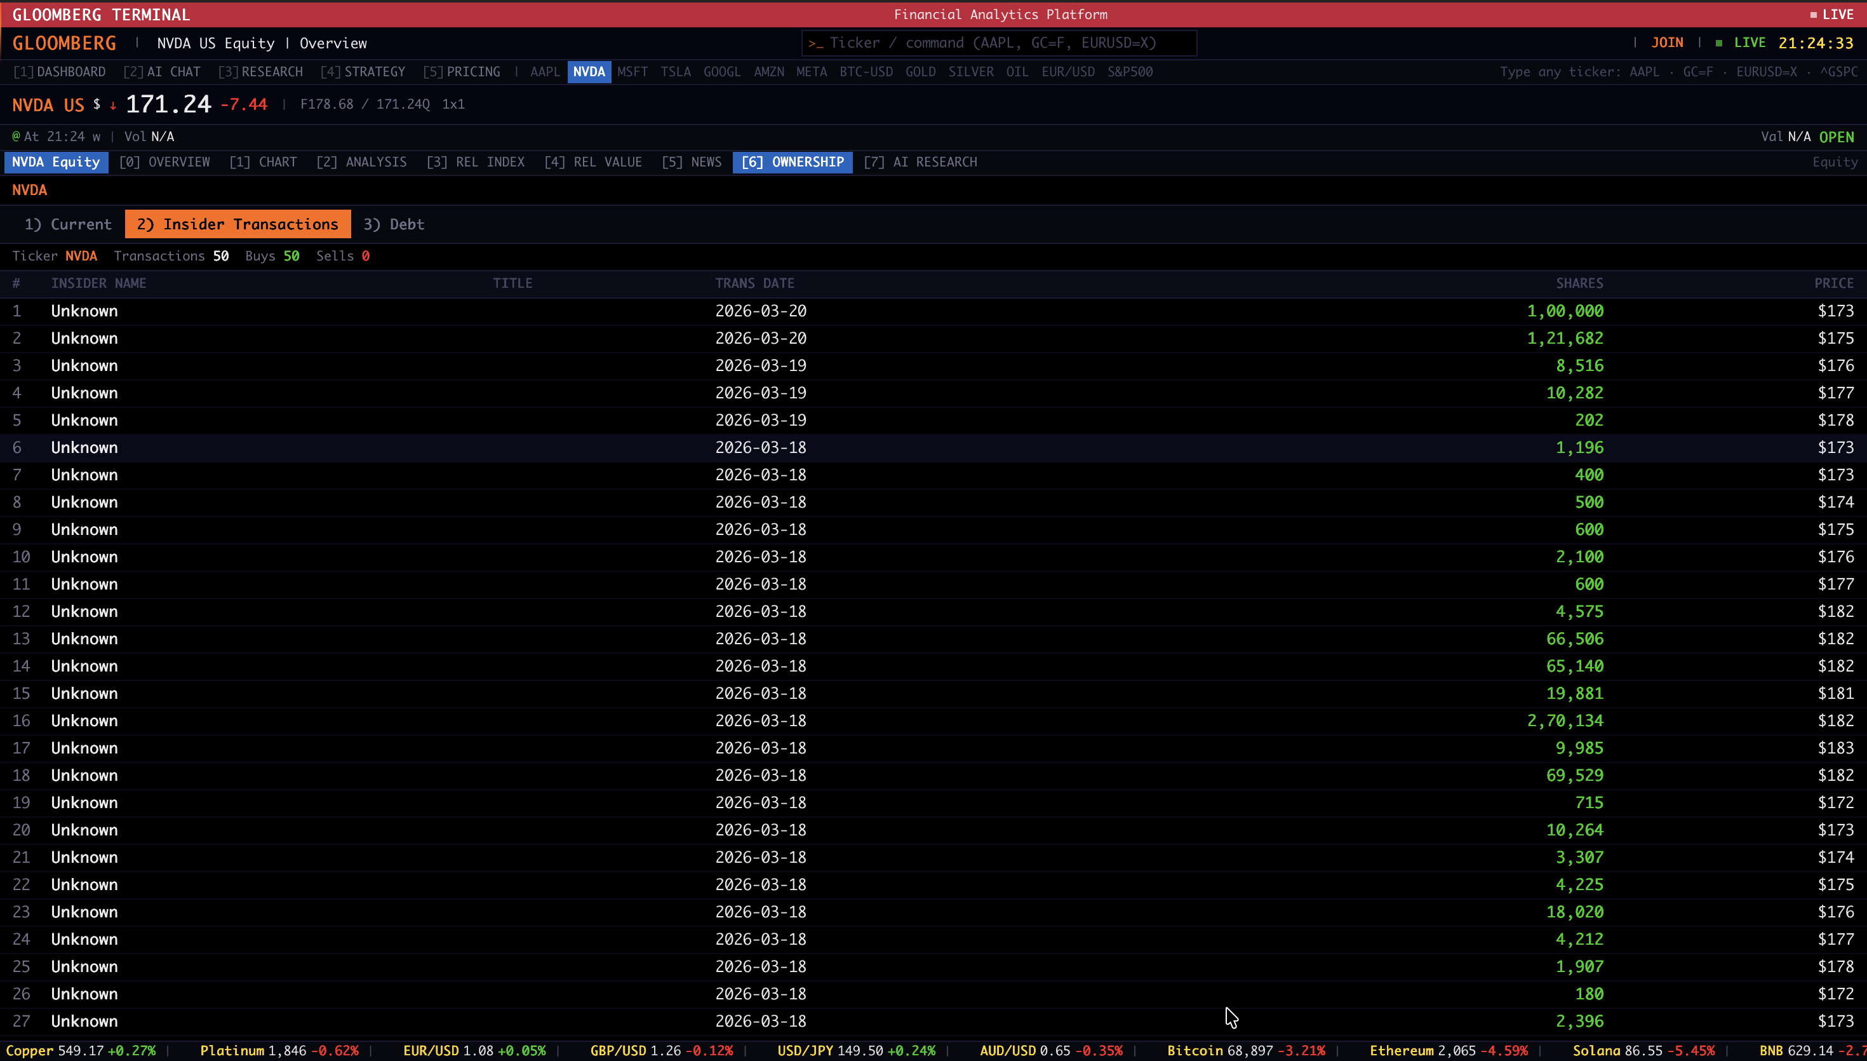Click the NVDA Equity blue label
The width and height of the screenshot is (1867, 1061).
point(56,162)
